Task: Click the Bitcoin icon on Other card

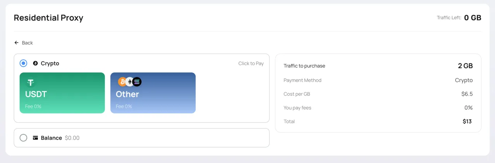Action: click(122, 82)
